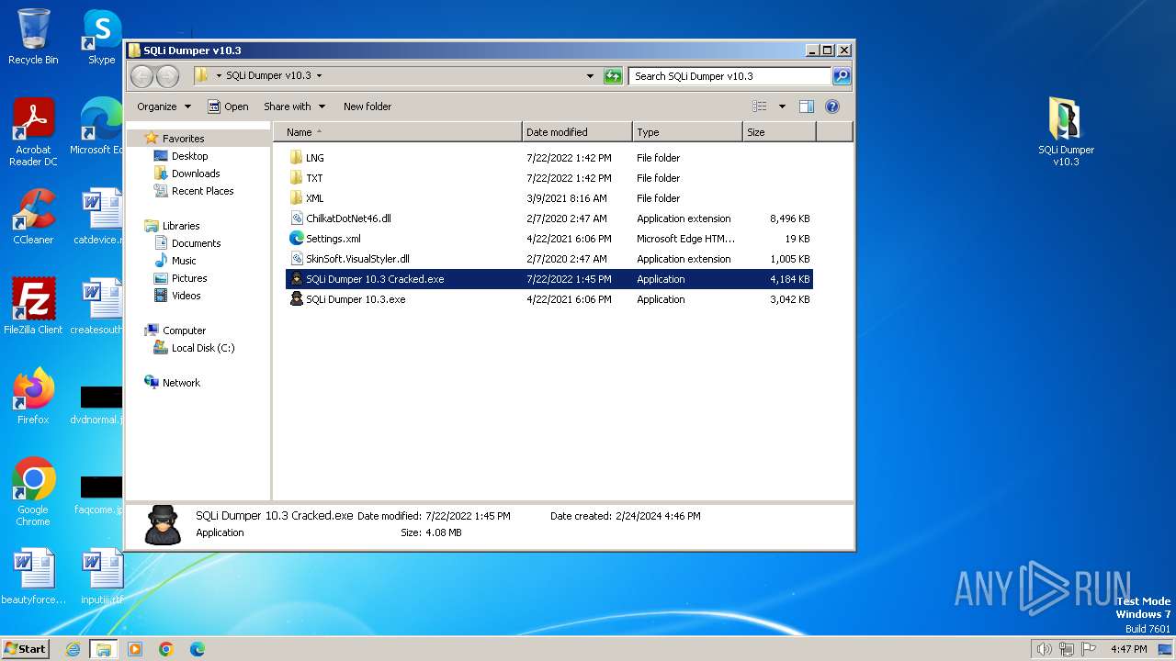Refresh the folder view with the green arrows
The image size is (1176, 661).
coord(613,76)
